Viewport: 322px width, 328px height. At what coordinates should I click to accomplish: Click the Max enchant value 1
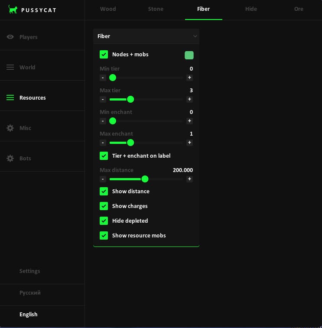tap(191, 133)
